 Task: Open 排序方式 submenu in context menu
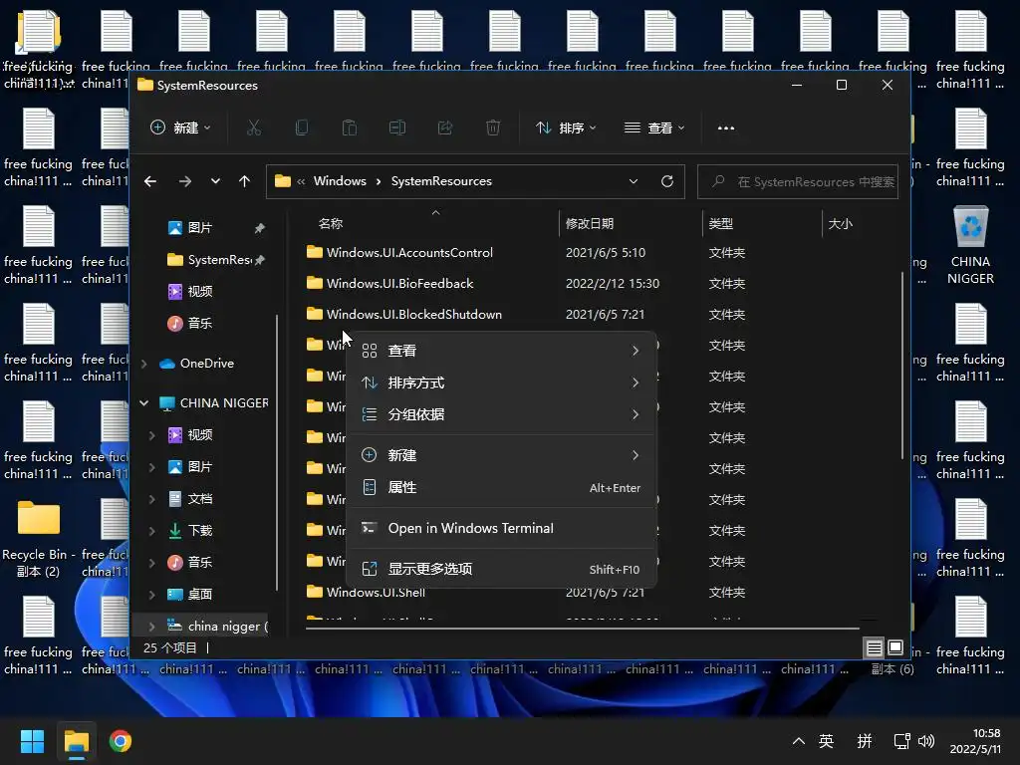[501, 382]
